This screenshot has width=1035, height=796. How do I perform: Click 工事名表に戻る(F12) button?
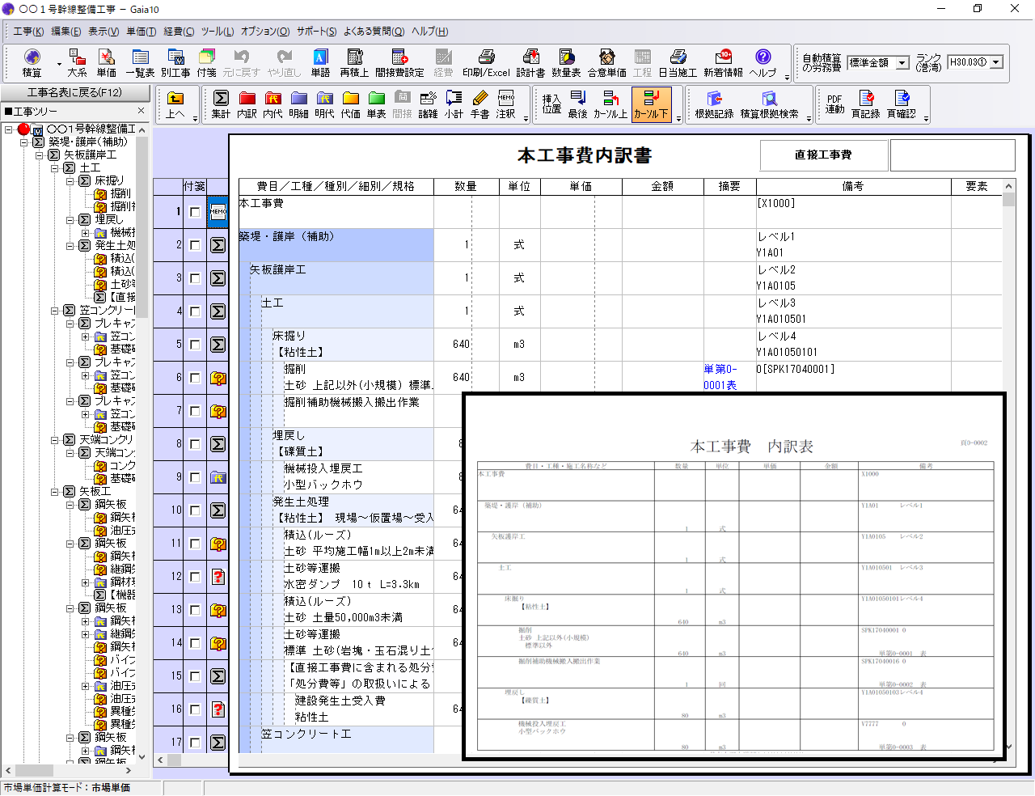(74, 92)
